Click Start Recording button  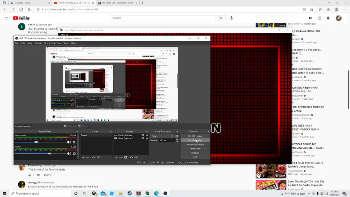click(195, 140)
